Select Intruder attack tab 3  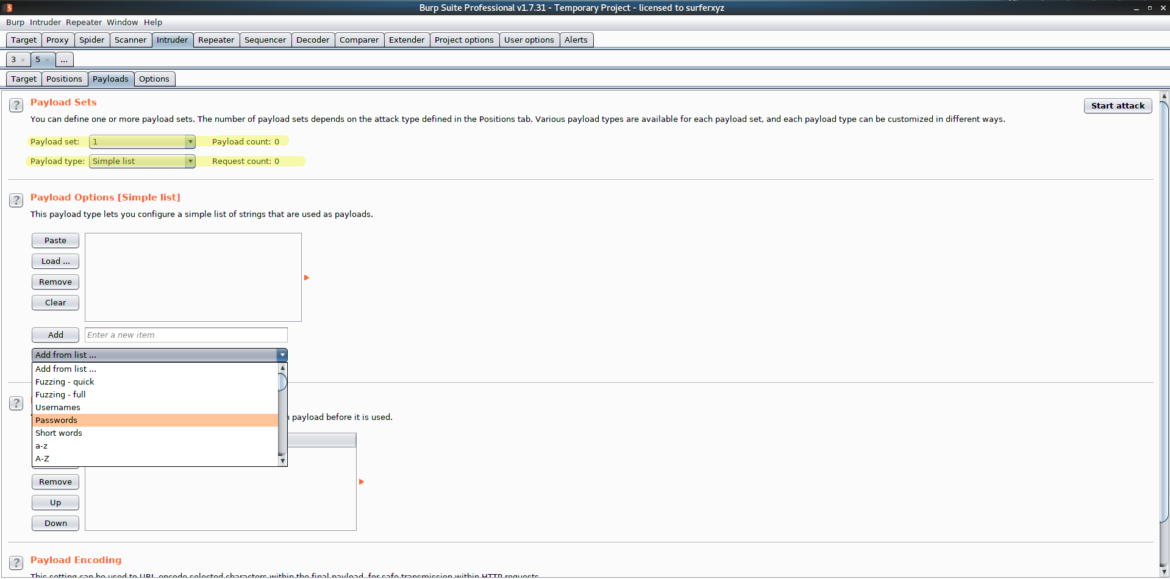(14, 60)
